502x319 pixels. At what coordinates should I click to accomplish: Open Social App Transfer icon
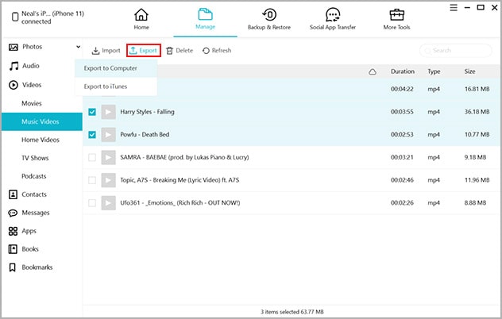click(333, 15)
